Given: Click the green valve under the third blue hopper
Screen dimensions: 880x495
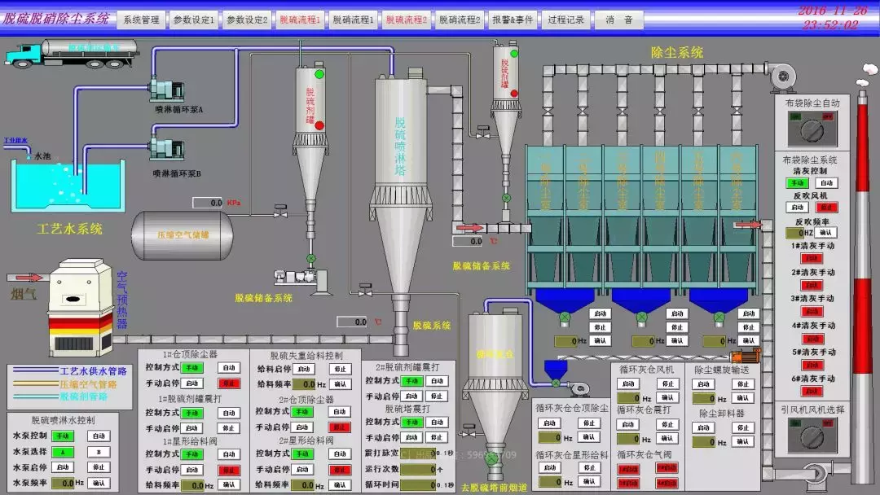Looking at the screenshot, I should click(x=719, y=318).
